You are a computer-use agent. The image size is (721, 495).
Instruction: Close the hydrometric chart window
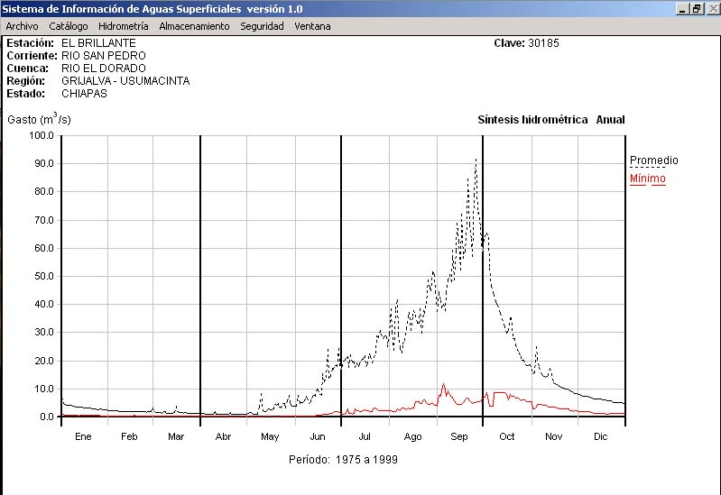711,9
